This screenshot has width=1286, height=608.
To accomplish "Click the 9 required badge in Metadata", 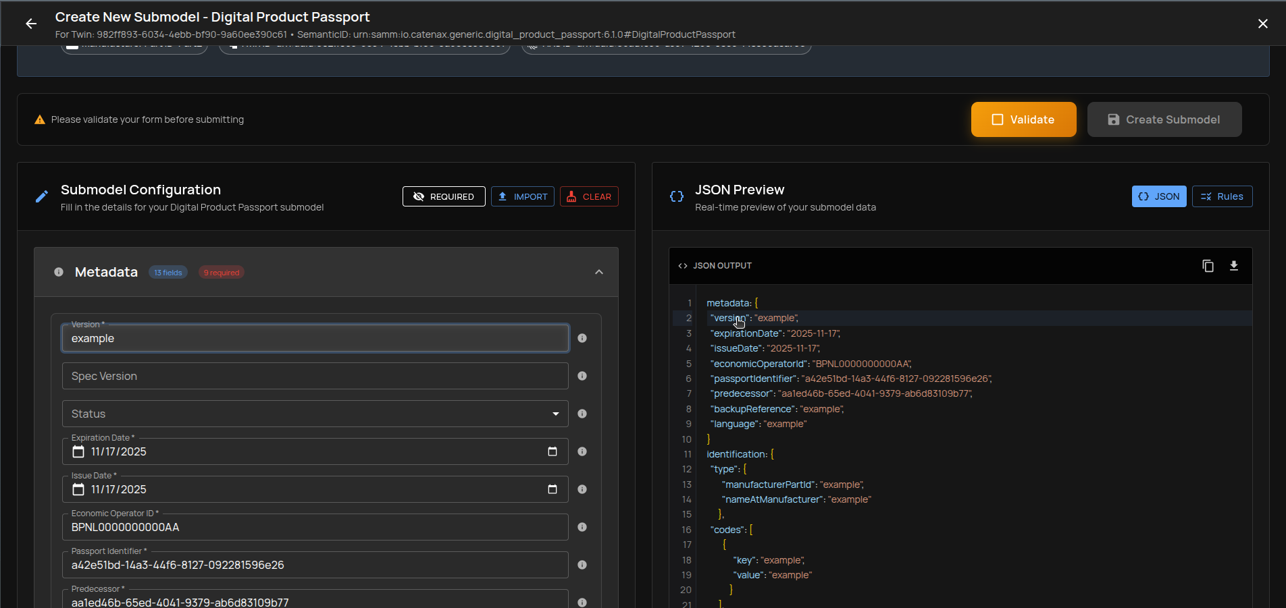I will coord(221,272).
